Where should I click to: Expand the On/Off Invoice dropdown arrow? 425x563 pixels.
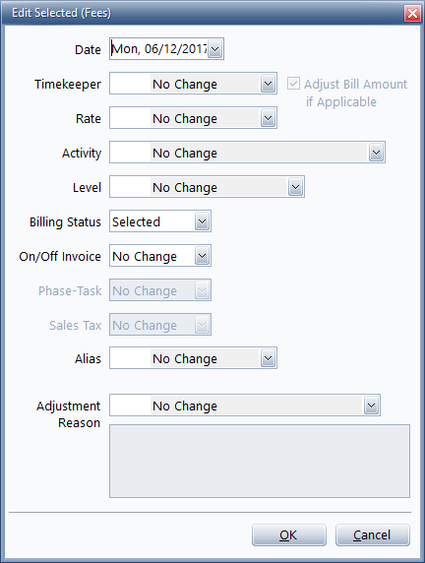coord(202,256)
